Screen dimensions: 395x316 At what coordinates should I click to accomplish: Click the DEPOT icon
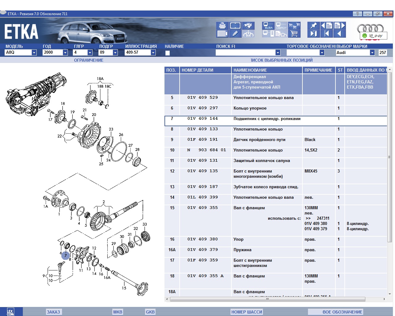[x=281, y=25]
